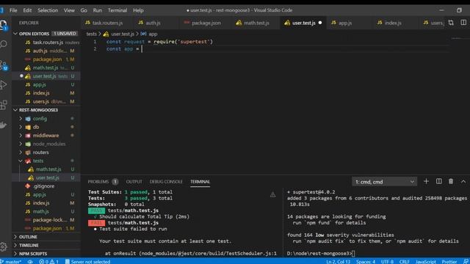The image size is (470, 264).
Task: Open the Search view in activity bar
Action: pyautogui.click(x=4, y=45)
